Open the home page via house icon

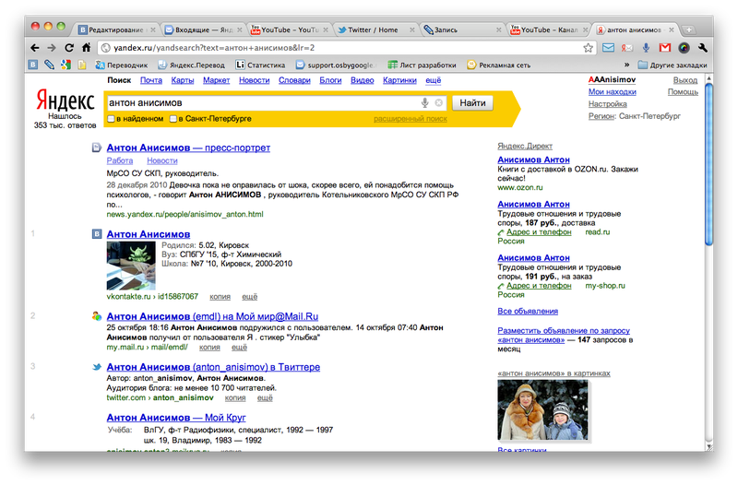(x=86, y=48)
